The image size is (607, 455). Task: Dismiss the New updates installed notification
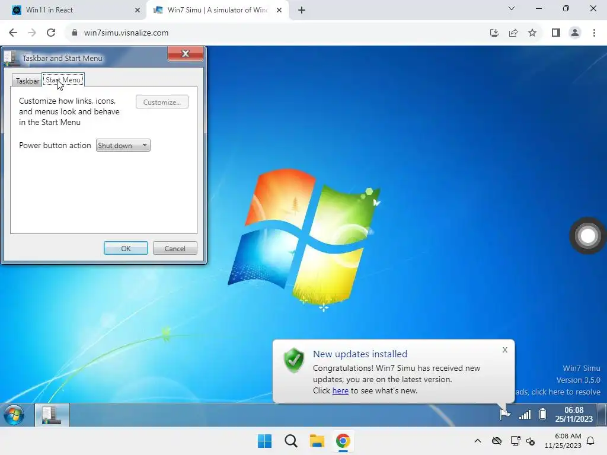[505, 350]
